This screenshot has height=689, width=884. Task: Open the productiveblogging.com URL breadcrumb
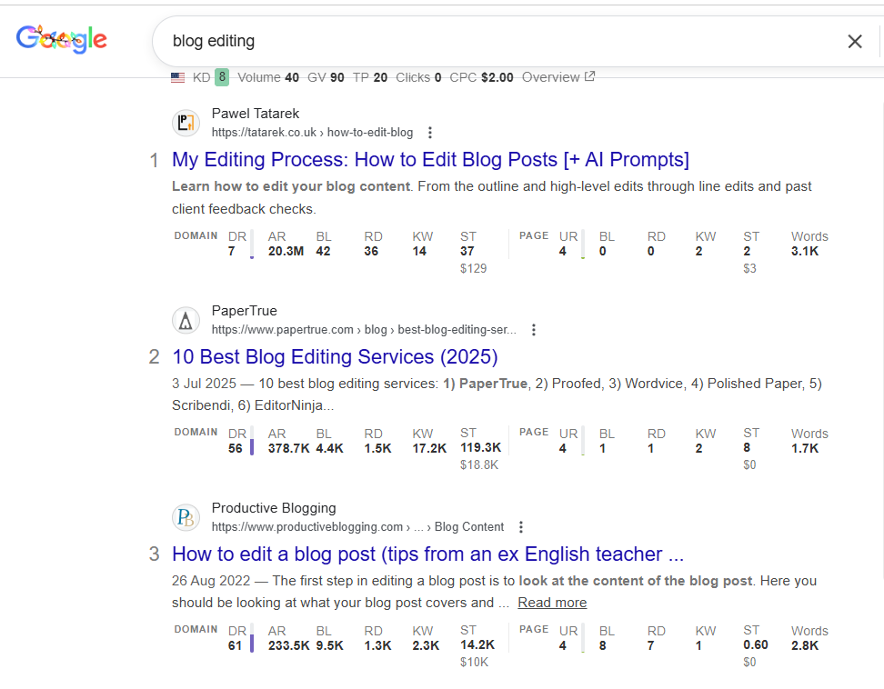(357, 527)
